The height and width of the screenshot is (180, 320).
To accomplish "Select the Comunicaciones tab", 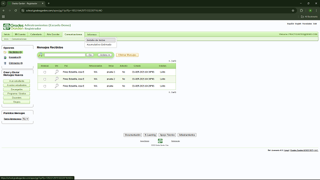I will [x=73, y=34].
